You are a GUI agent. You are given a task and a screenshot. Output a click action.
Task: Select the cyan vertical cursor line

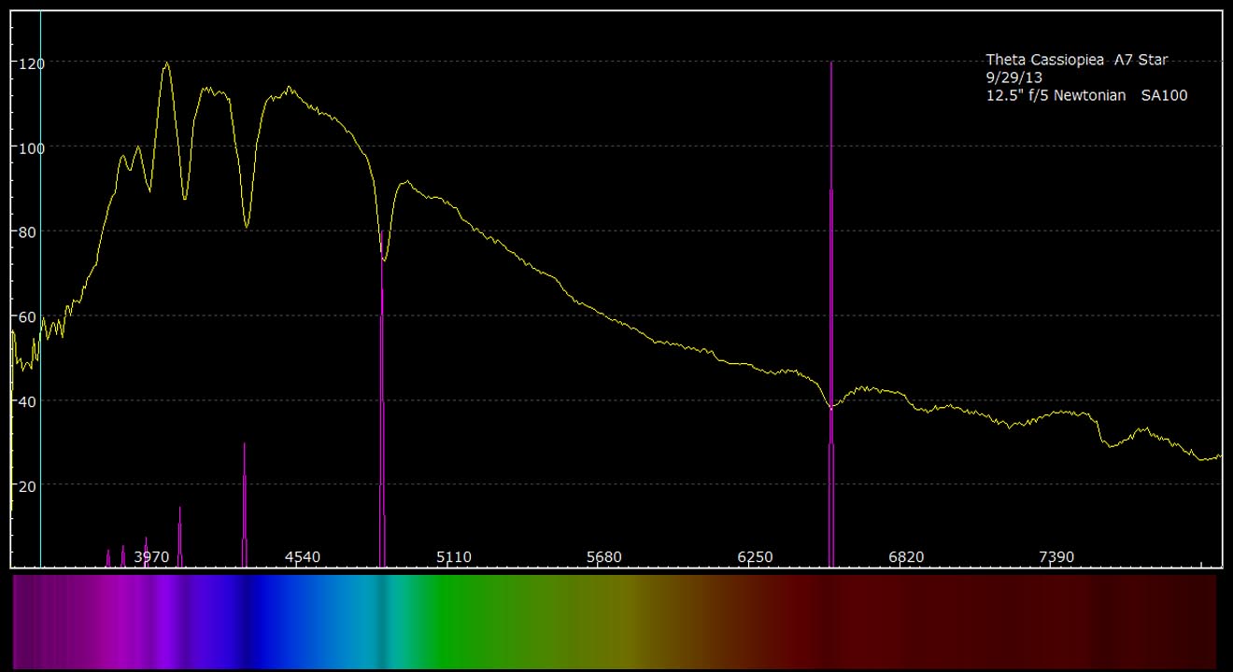coord(40,280)
